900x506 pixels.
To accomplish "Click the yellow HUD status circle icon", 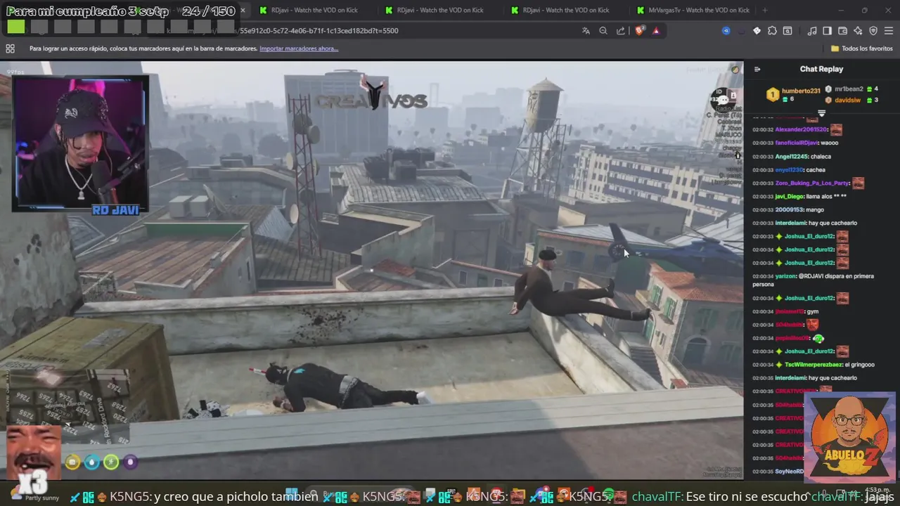I will (72, 462).
